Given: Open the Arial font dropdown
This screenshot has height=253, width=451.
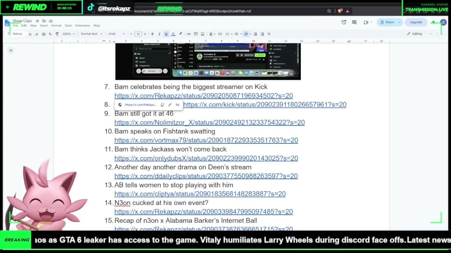Looking at the screenshot, I should click(117, 34).
